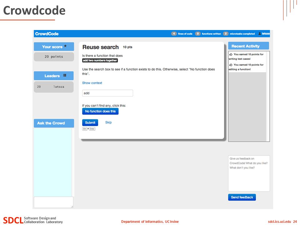
Task: Click the Ask the Crowd chat scrollbar
Action: [x=73, y=162]
